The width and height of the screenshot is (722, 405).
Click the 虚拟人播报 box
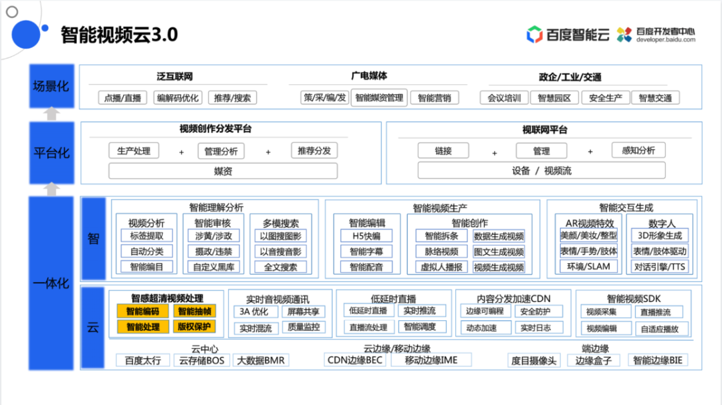tap(441, 267)
